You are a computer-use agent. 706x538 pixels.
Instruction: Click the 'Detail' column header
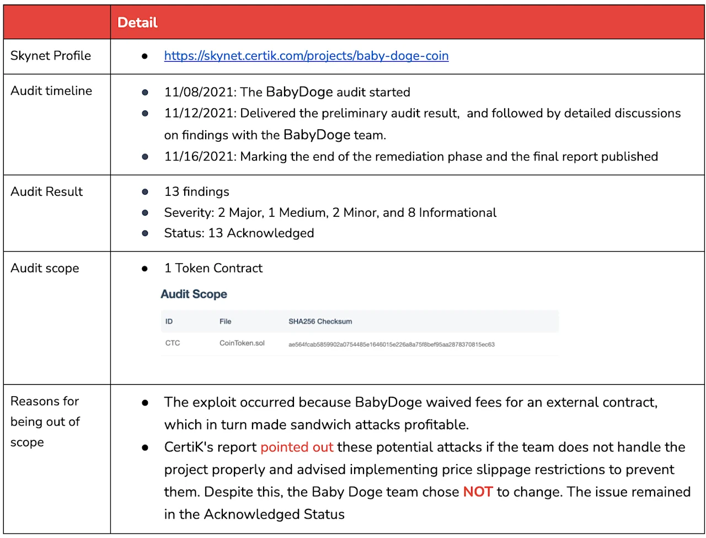[x=137, y=23]
